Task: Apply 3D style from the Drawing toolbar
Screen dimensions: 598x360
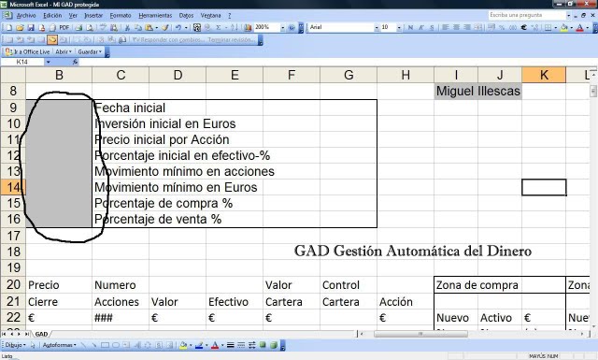Action: tap(274, 345)
